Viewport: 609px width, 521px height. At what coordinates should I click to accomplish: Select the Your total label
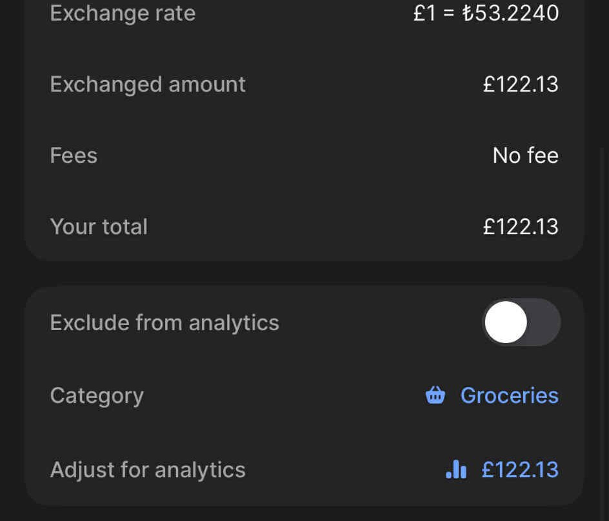[99, 226]
